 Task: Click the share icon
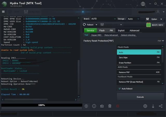[x=161, y=106]
